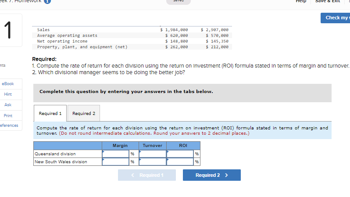The height and width of the screenshot is (197, 350).
Task: Open the References link
Action: tap(9, 125)
